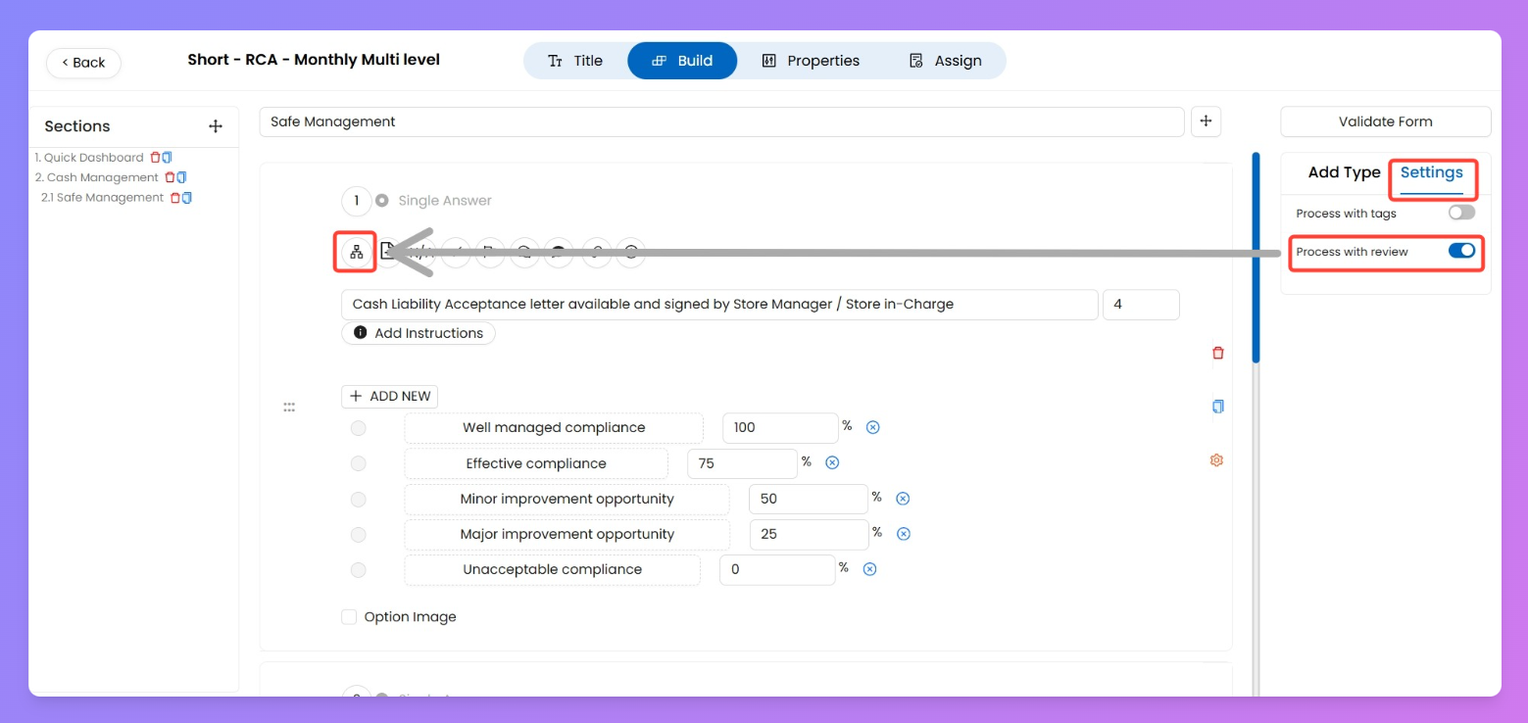The height and width of the screenshot is (723, 1528).
Task: Click the Back button
Action: tap(83, 63)
